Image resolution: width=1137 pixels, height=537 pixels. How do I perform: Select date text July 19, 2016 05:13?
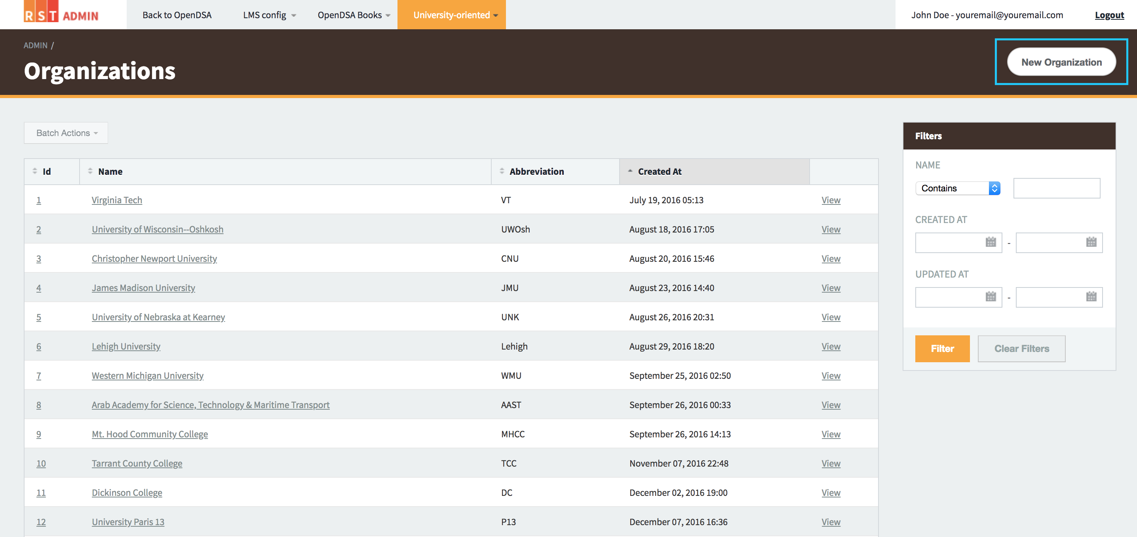(x=666, y=200)
